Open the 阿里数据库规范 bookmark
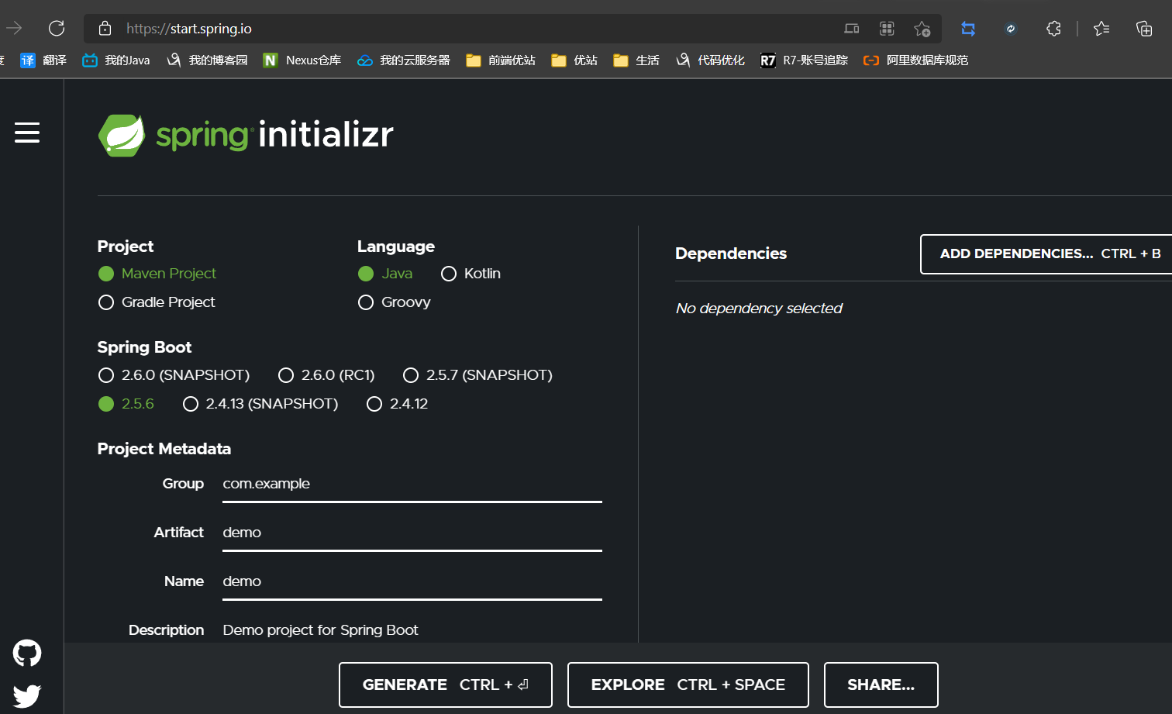The image size is (1172, 714). coord(915,60)
